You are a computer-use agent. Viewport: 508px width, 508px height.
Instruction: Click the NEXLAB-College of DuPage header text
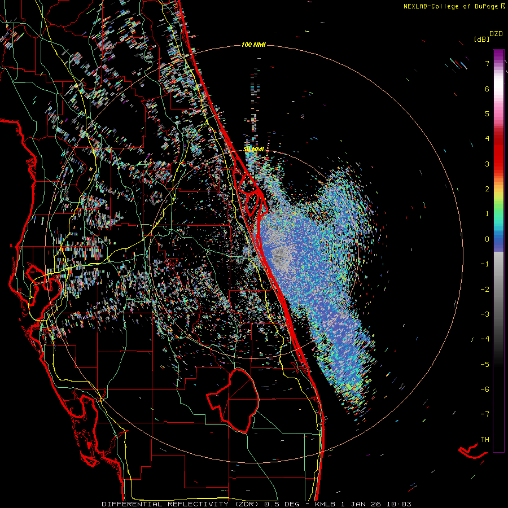coord(454,6)
